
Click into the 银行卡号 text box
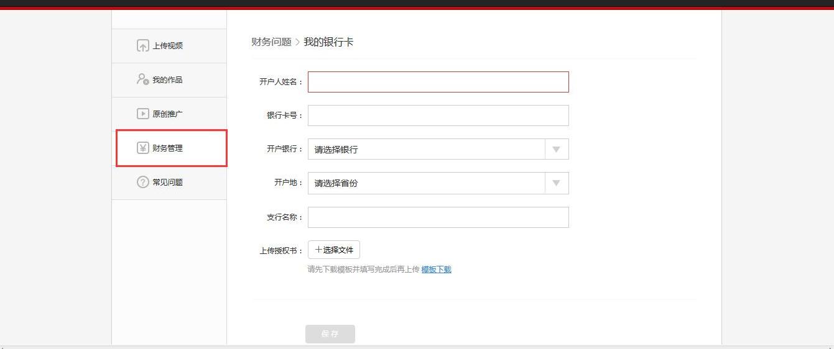coord(438,116)
